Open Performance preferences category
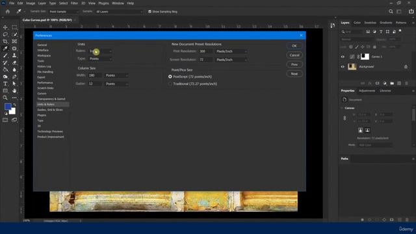The width and height of the screenshot is (416, 234). click(x=45, y=83)
